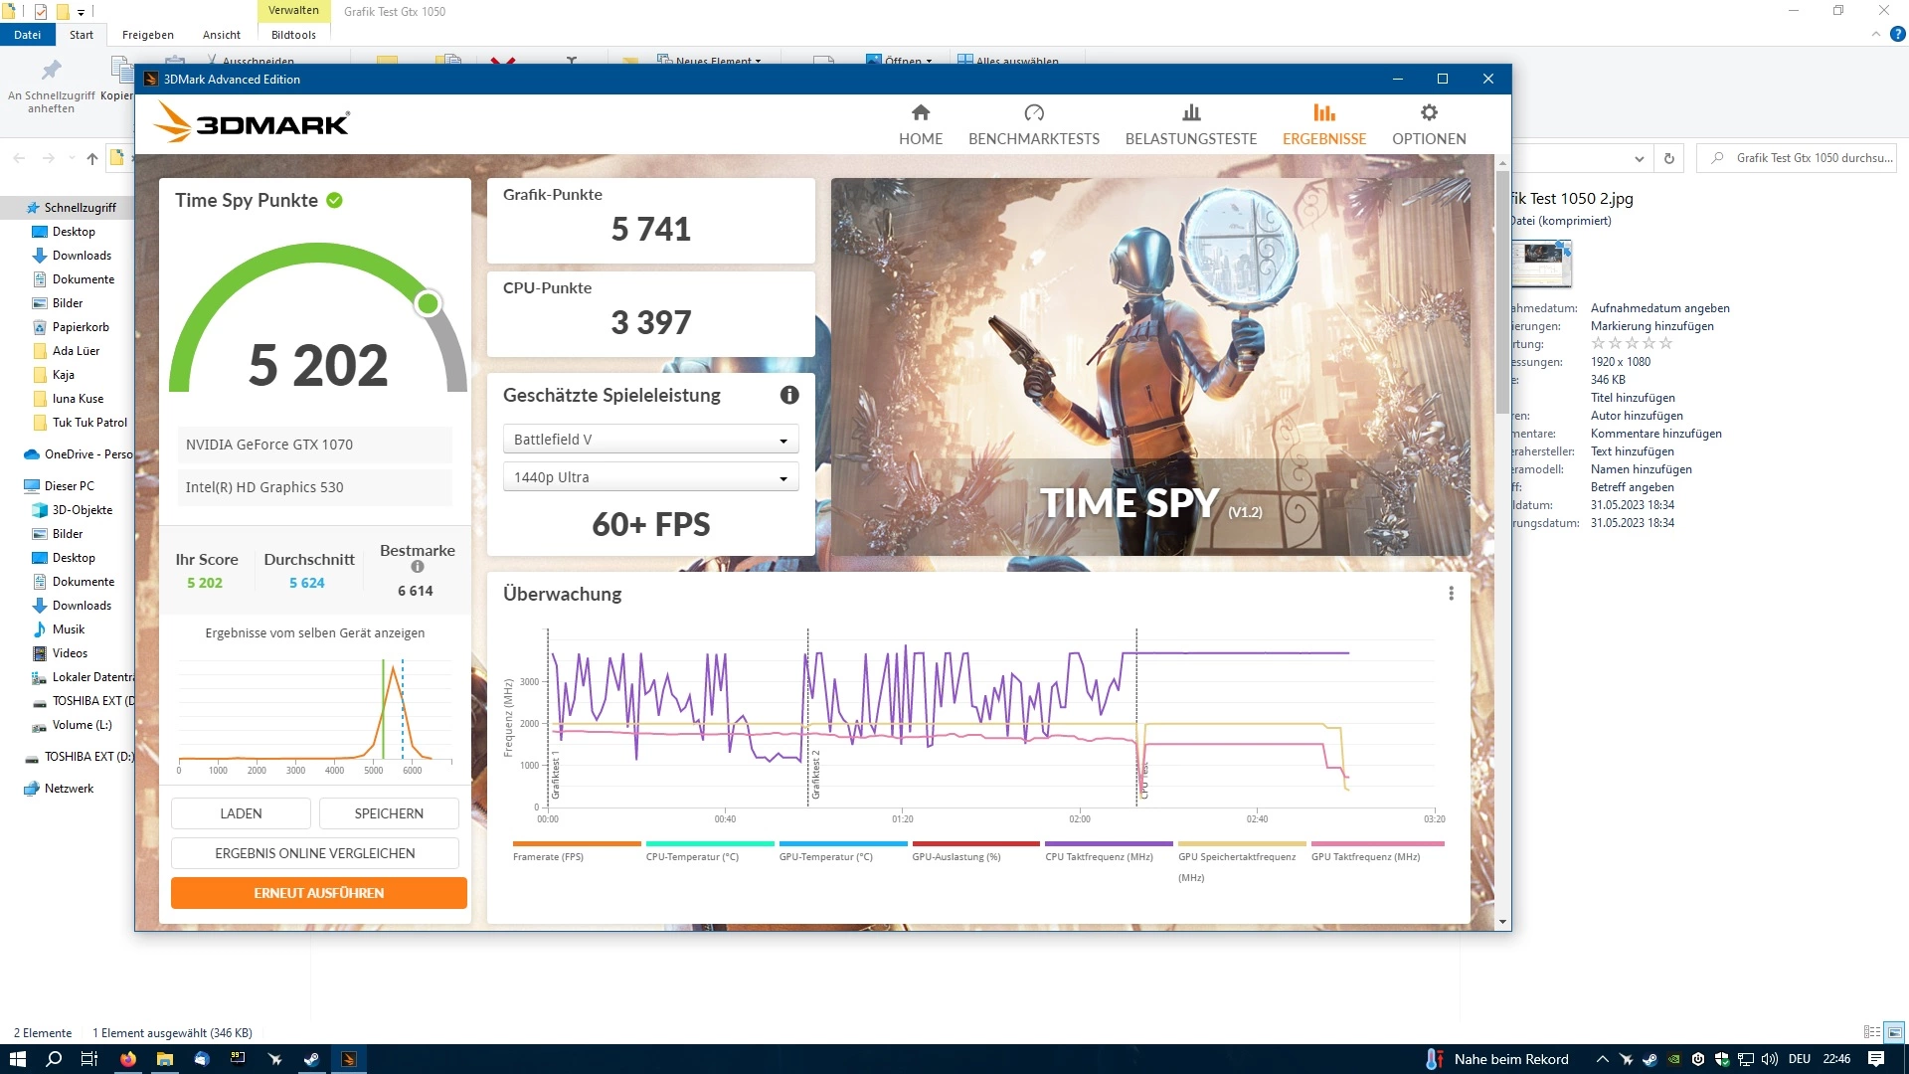Open the Datei menu in Explorer
Viewport: 1909px width, 1074px height.
point(27,35)
